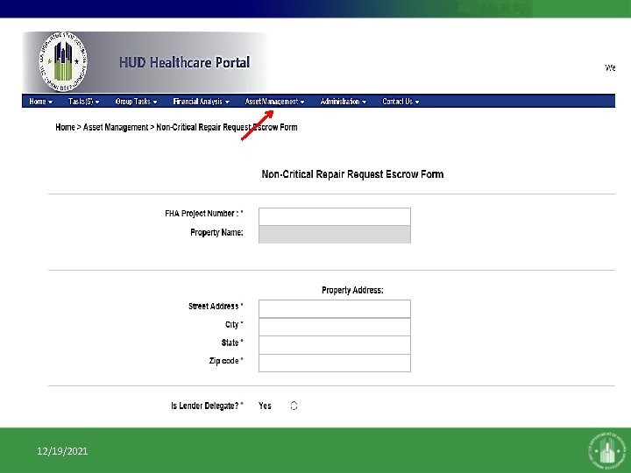
Task: Open the Group Tasks menu
Action: pyautogui.click(x=136, y=102)
